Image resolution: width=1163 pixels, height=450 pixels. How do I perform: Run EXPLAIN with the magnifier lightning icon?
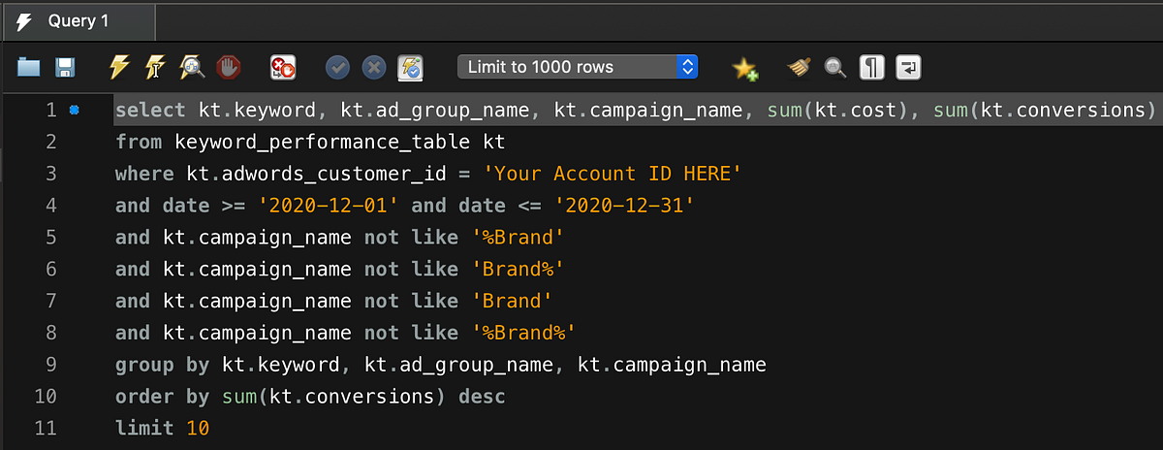192,67
